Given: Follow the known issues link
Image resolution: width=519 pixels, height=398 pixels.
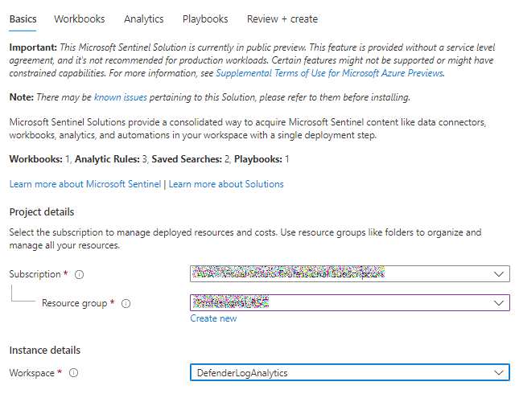Looking at the screenshot, I should pyautogui.click(x=118, y=97).
